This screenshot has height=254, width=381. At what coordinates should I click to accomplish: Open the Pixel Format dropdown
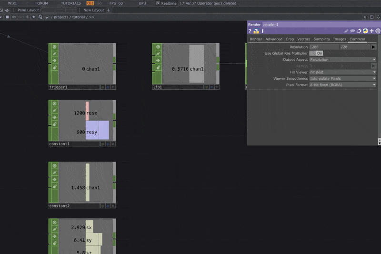[x=342, y=85]
